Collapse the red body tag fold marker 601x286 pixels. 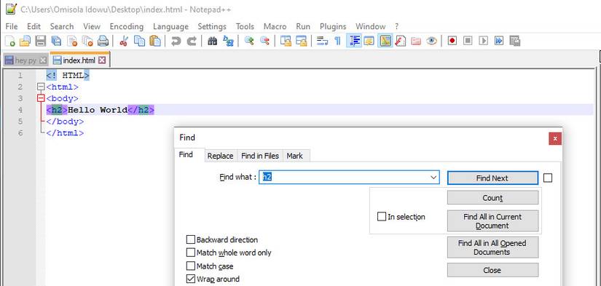coord(41,98)
